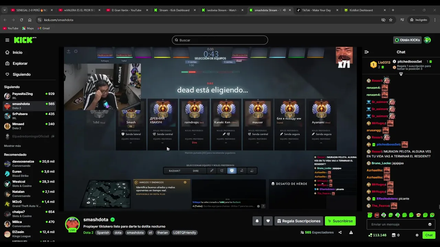Insert the red angry emote
Screen dimensions: 440x247
[x=377, y=215]
